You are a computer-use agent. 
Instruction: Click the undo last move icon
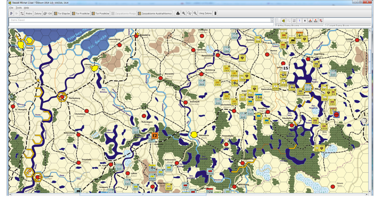pos(11,13)
